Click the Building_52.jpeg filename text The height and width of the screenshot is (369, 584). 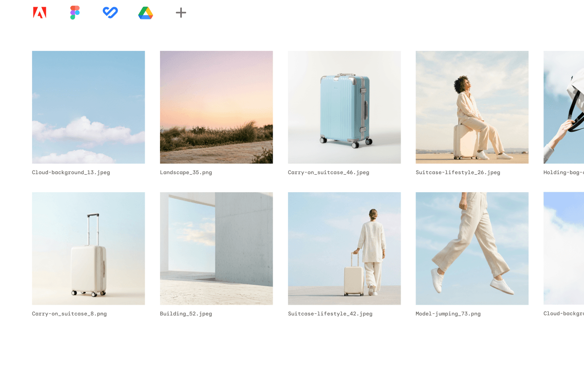point(186,314)
